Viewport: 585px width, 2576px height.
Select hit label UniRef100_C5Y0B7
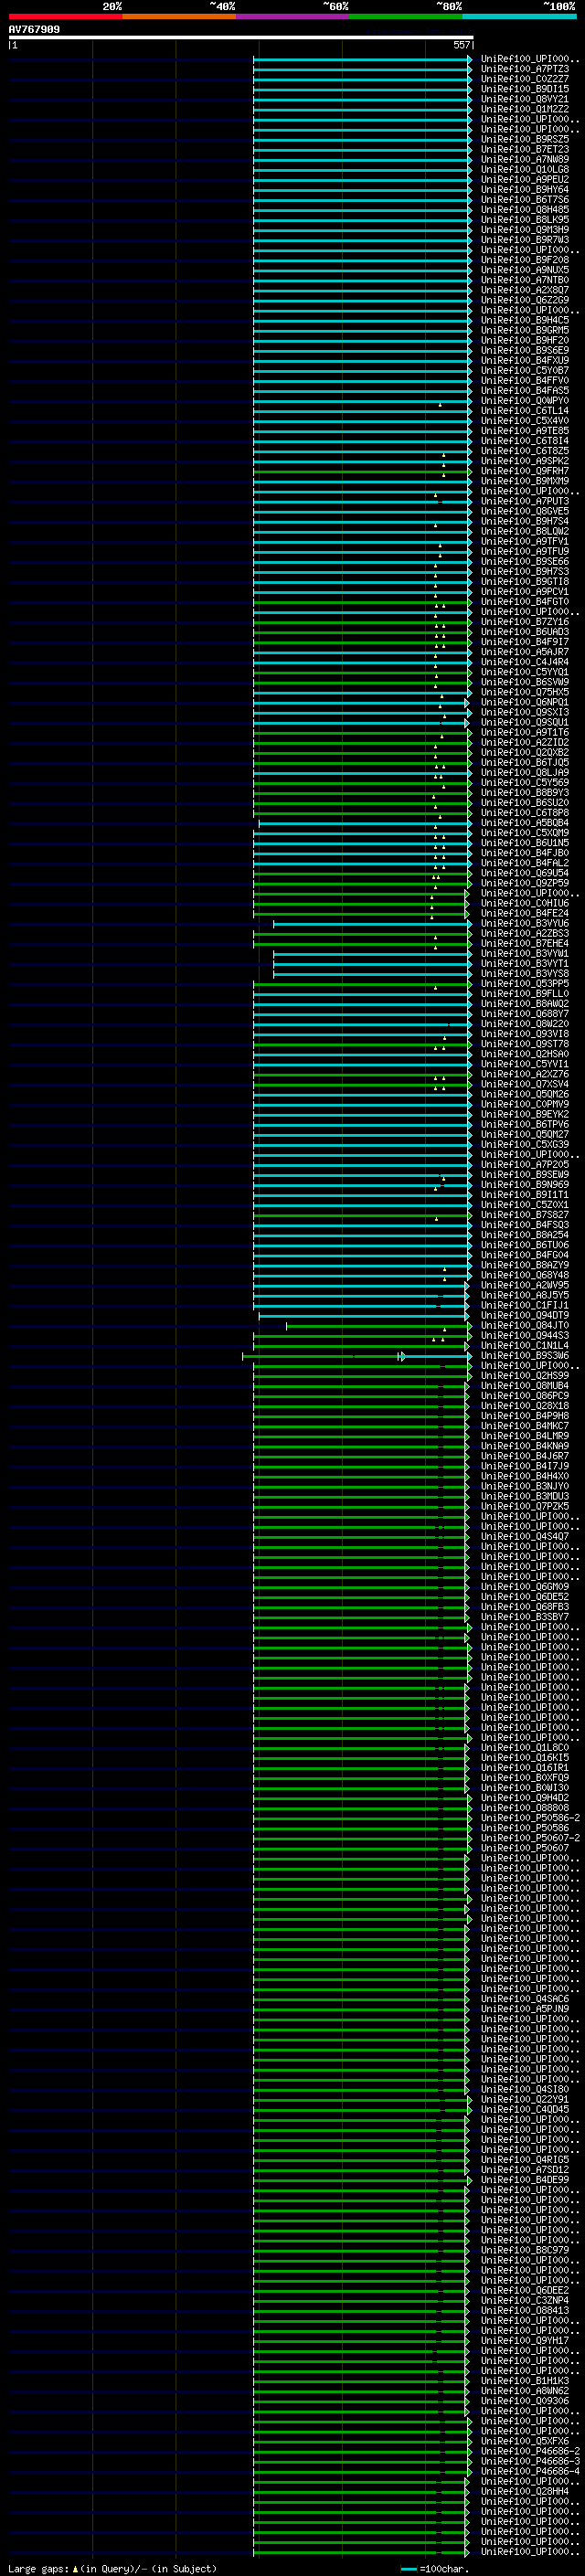pyautogui.click(x=524, y=370)
